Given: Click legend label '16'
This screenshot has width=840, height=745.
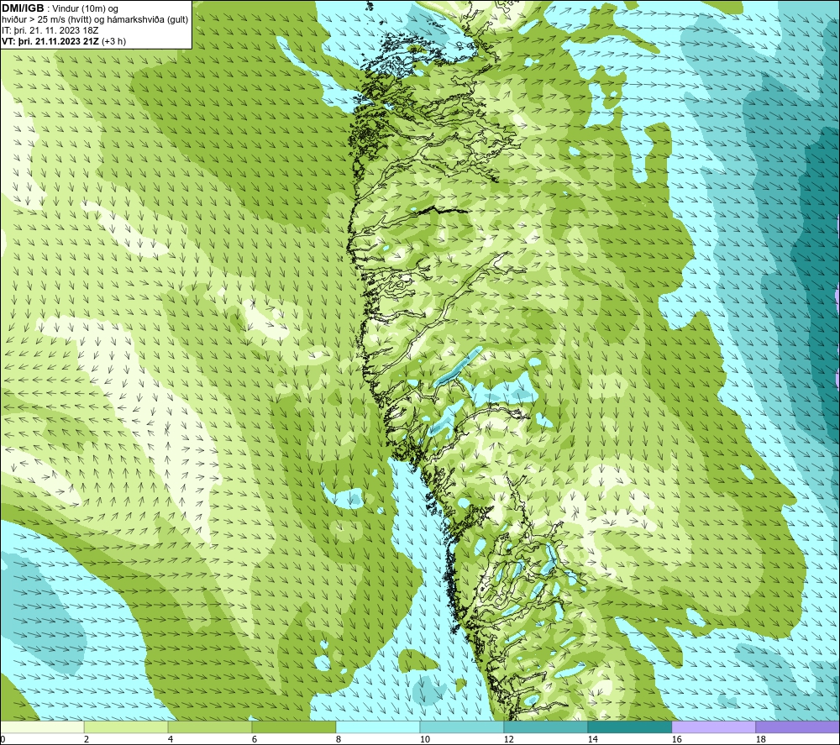Looking at the screenshot, I should tap(676, 740).
